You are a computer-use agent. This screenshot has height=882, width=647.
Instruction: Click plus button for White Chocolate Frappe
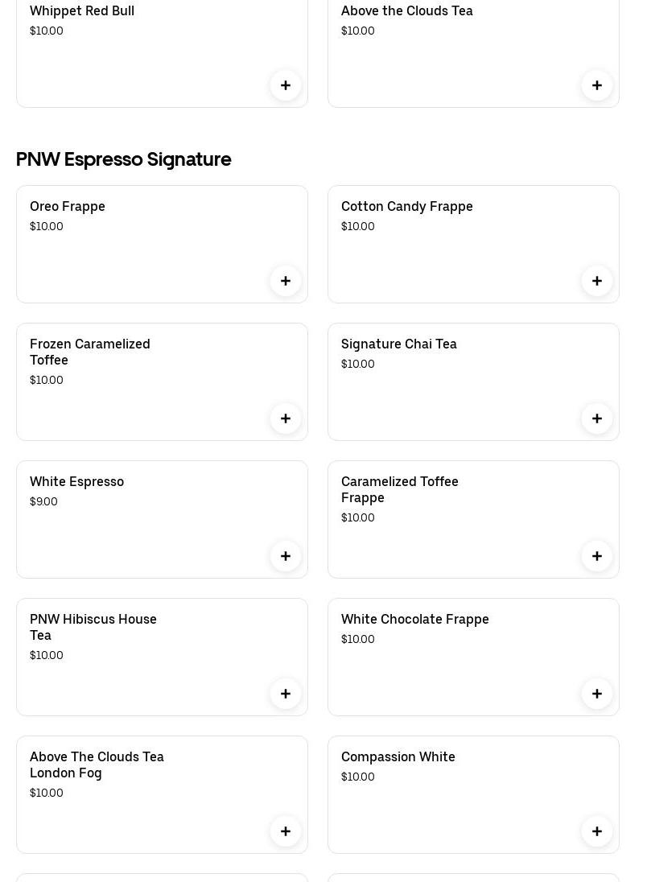(x=597, y=694)
